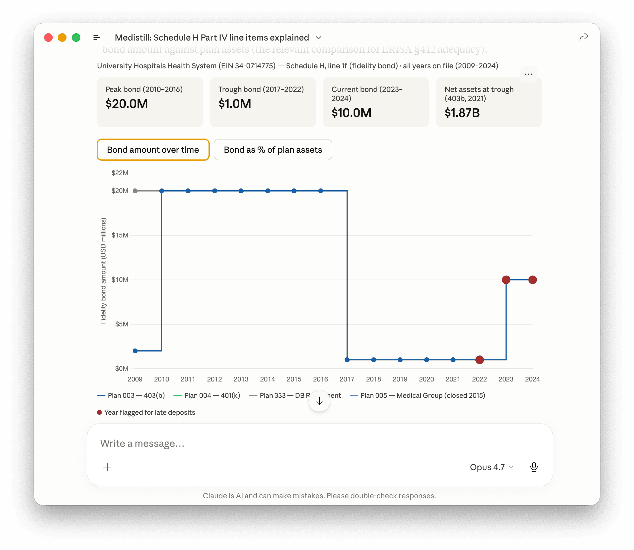Click the 2019 data point at $1M

(x=400, y=360)
